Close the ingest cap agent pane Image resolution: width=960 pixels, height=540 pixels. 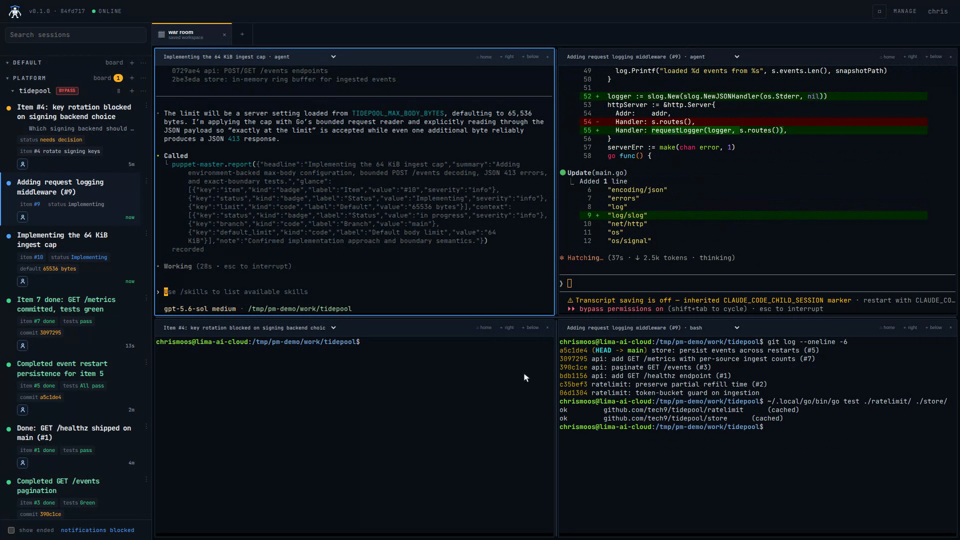547,57
